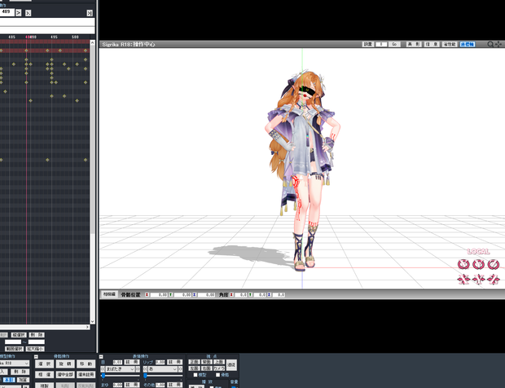Click the frame number field showing 489
Screen dimensions: 505x388
tap(7, 12)
